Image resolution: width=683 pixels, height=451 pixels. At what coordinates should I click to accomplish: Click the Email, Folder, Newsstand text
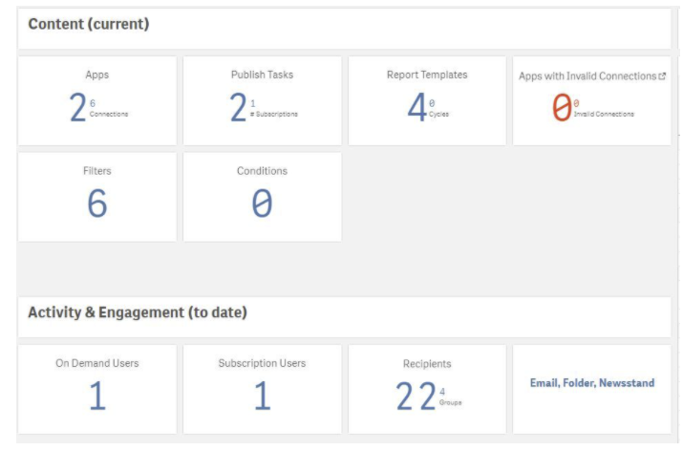[592, 383]
